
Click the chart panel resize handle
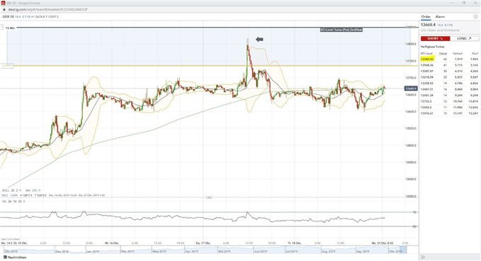point(209,197)
